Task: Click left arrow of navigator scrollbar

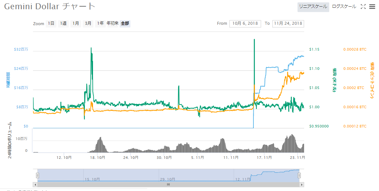Action: (x=35, y=184)
